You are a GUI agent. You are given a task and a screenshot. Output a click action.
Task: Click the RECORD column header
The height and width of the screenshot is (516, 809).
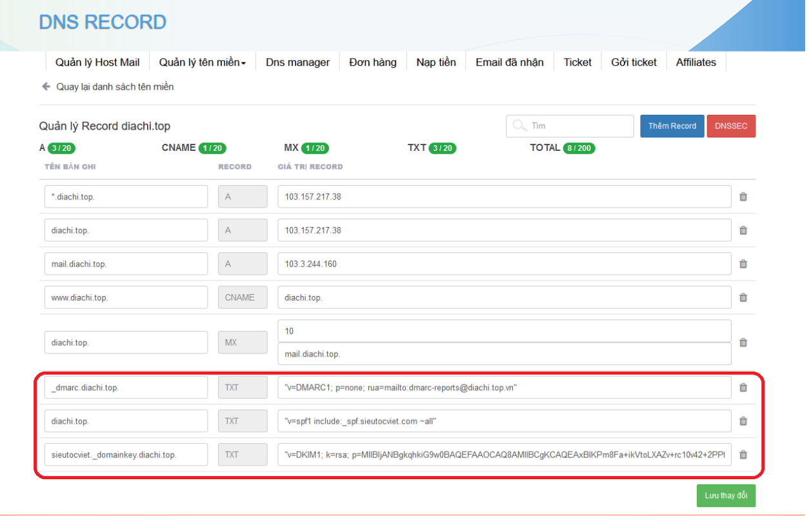tap(235, 166)
